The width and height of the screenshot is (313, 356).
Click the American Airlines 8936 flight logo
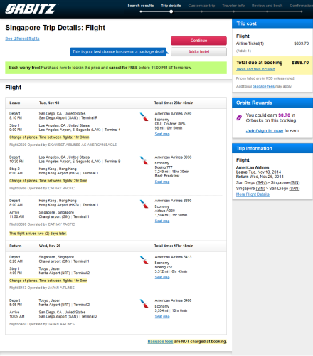click(x=144, y=160)
